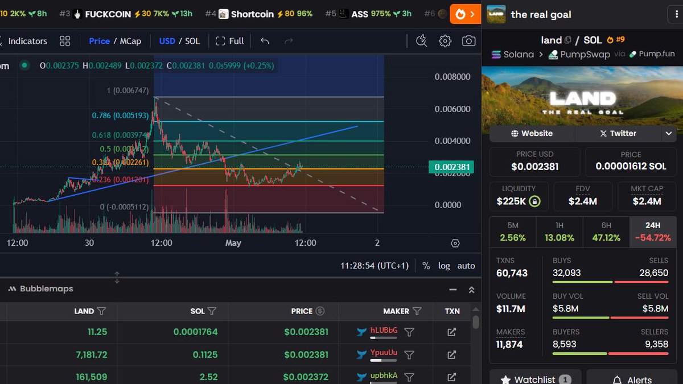Open upbhkA transaction in explorer

[451, 377]
